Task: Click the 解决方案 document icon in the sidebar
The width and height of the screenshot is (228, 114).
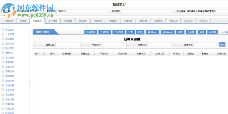Action: 2,57
